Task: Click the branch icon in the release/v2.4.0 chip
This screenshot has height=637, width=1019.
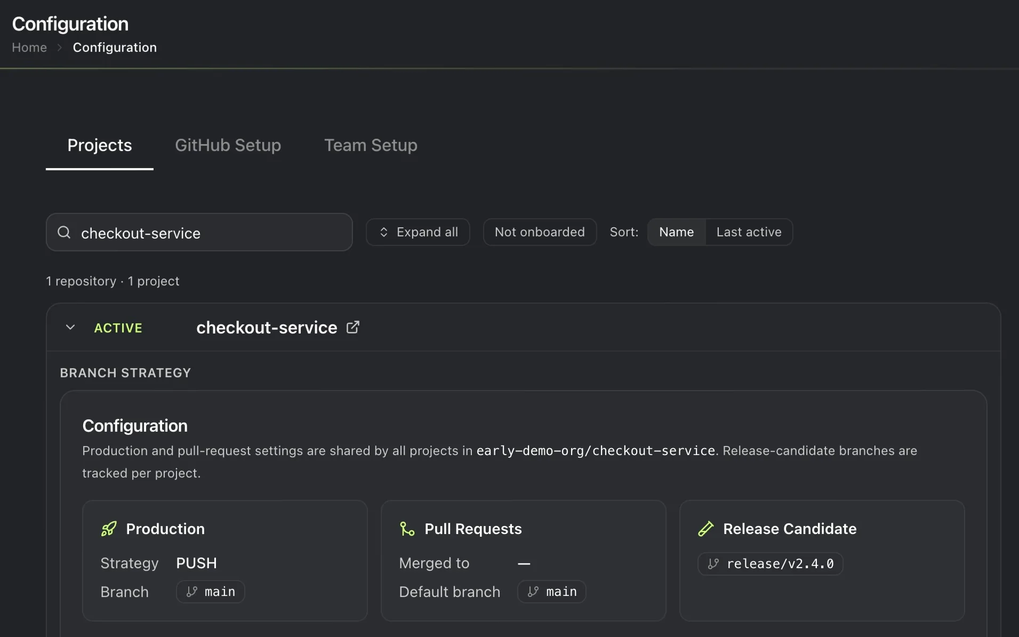Action: point(713,564)
